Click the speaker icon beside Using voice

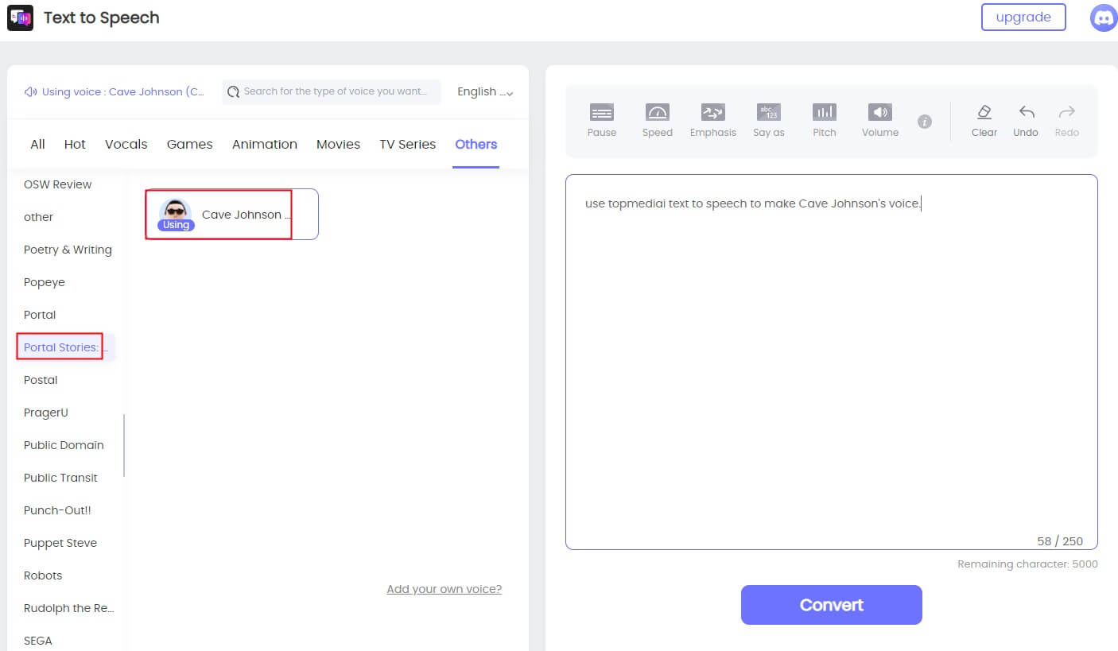coord(31,91)
